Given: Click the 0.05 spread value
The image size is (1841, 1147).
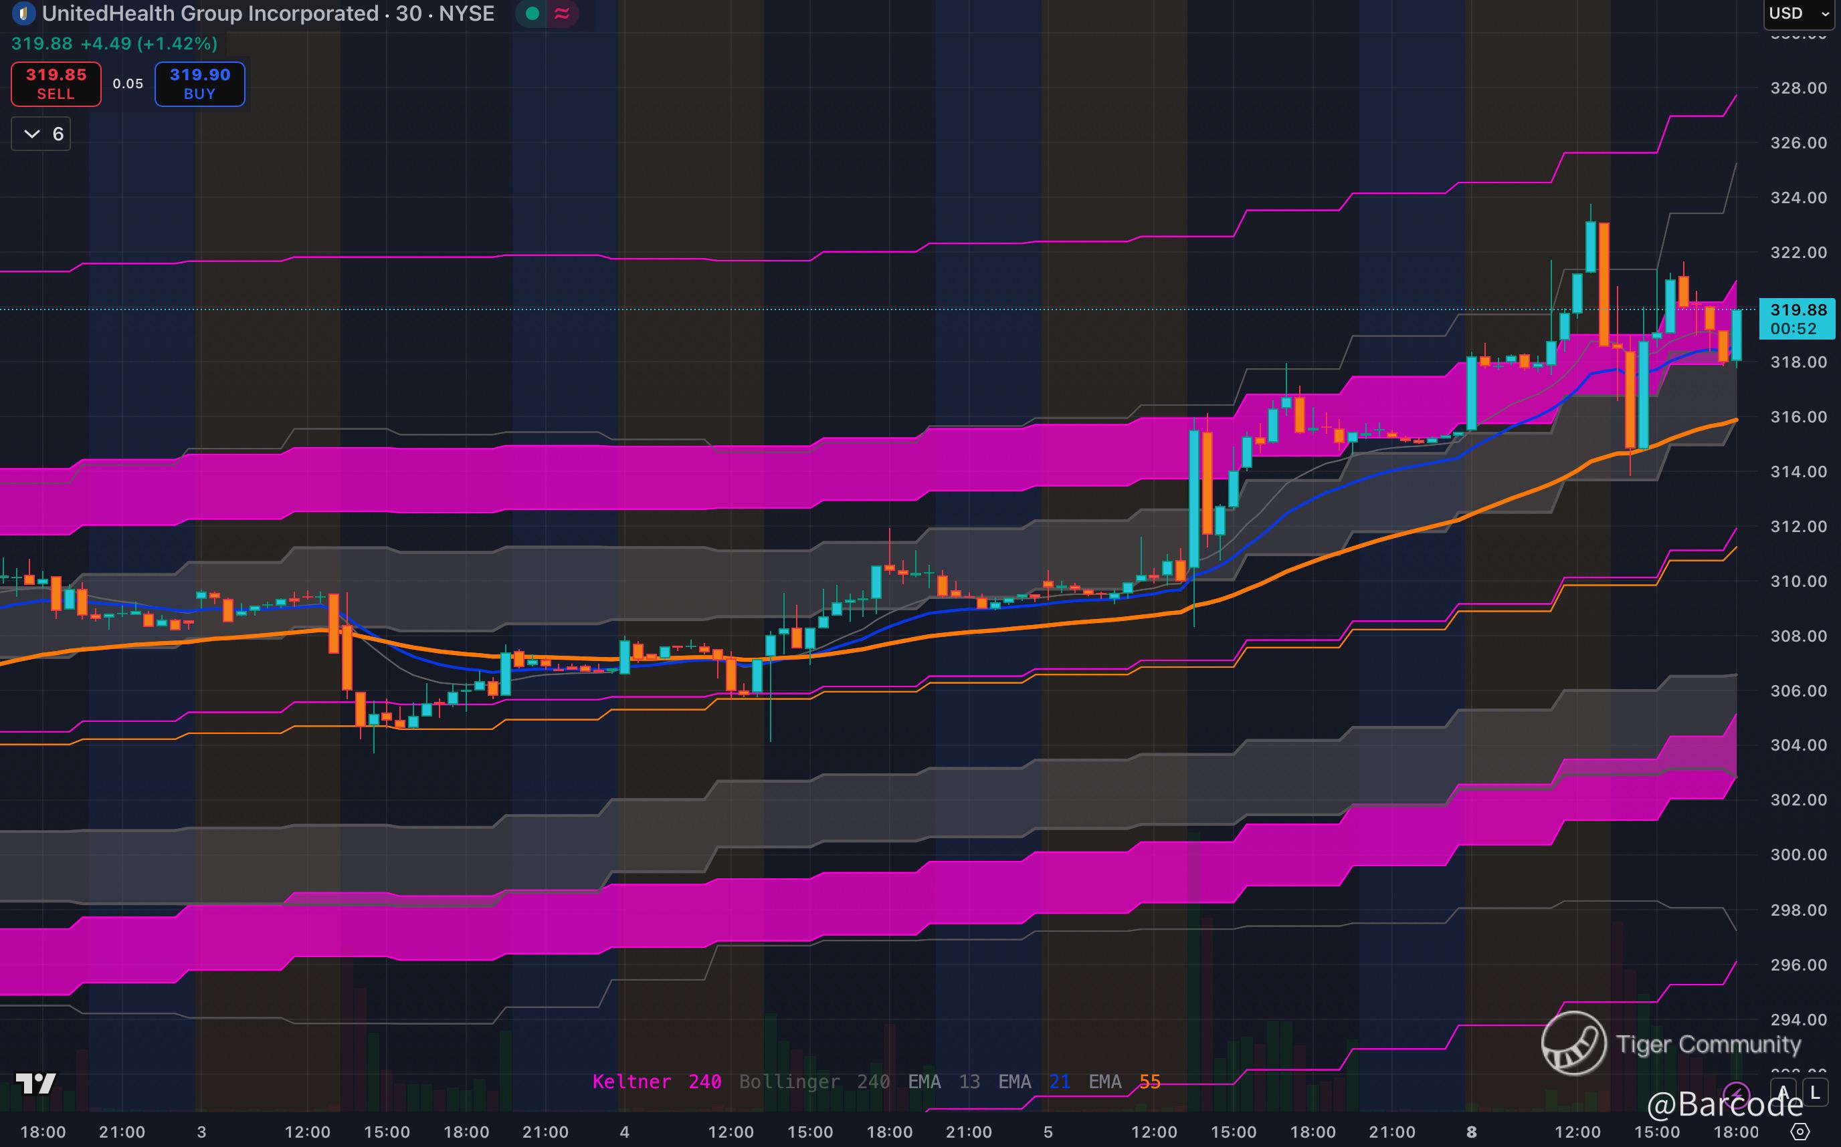Looking at the screenshot, I should (128, 84).
